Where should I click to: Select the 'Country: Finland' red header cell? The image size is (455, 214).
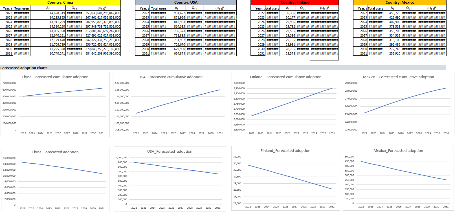click(x=295, y=2)
